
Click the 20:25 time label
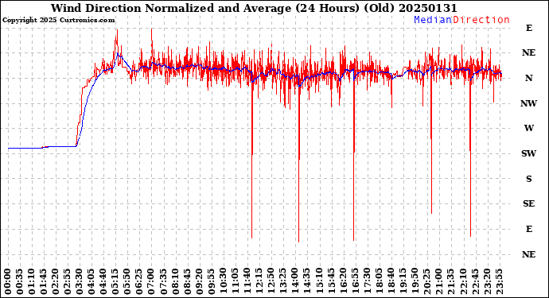click(427, 282)
